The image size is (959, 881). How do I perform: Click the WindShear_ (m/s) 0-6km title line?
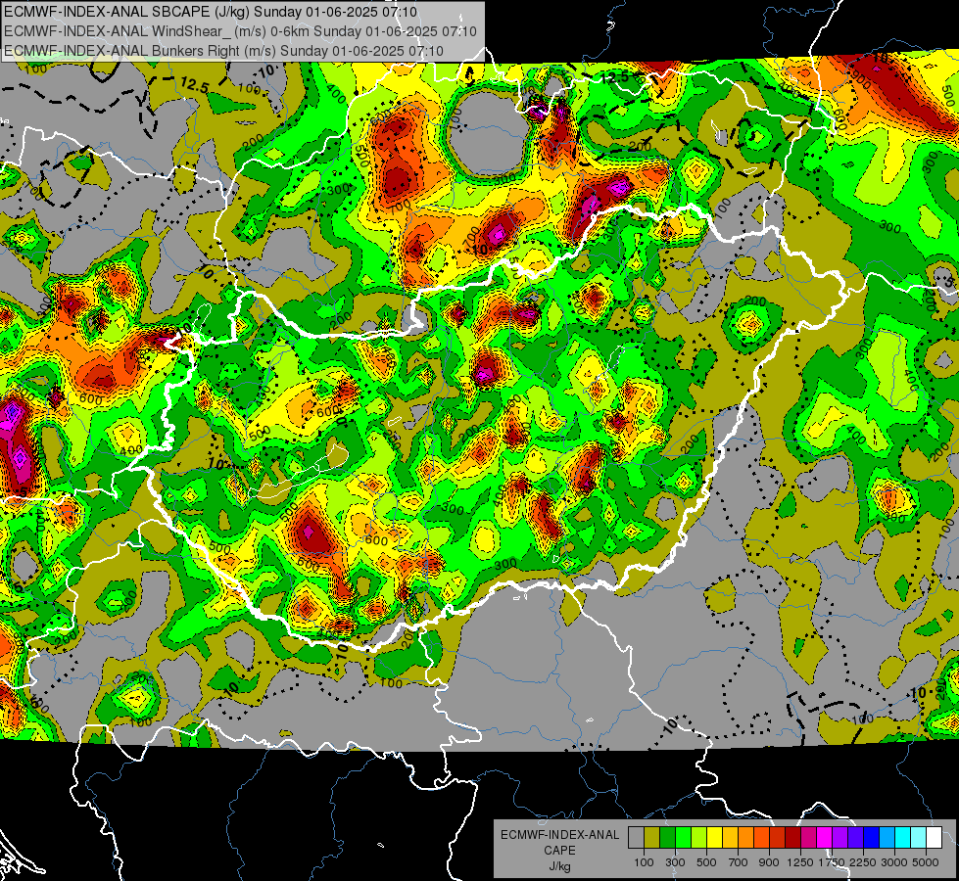[240, 31]
